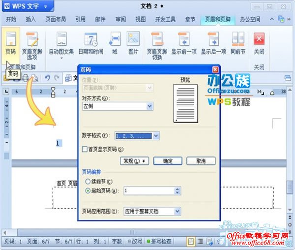Select web layout view icon in status bar
Image resolution: width=295 pixels, height=250 pixels.
point(209,241)
